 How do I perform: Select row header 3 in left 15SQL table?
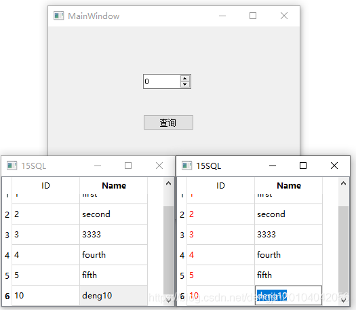point(7,235)
